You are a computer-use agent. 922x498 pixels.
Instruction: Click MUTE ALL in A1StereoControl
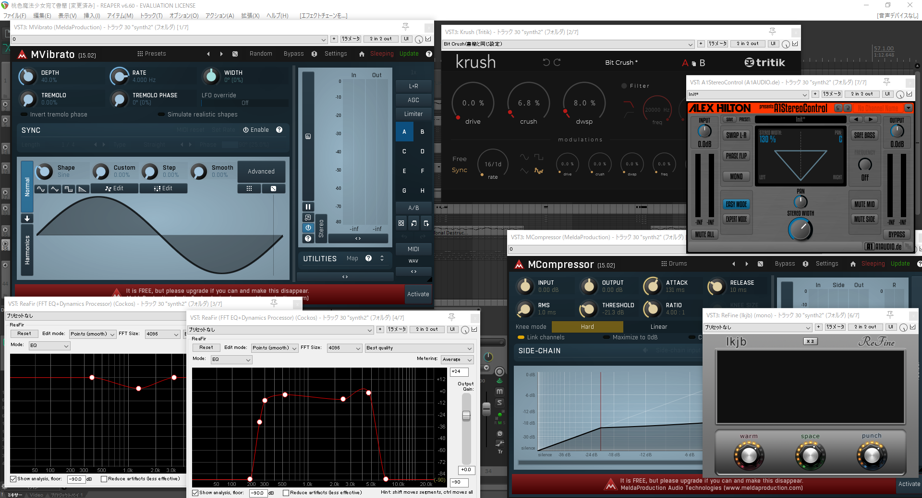pos(704,234)
